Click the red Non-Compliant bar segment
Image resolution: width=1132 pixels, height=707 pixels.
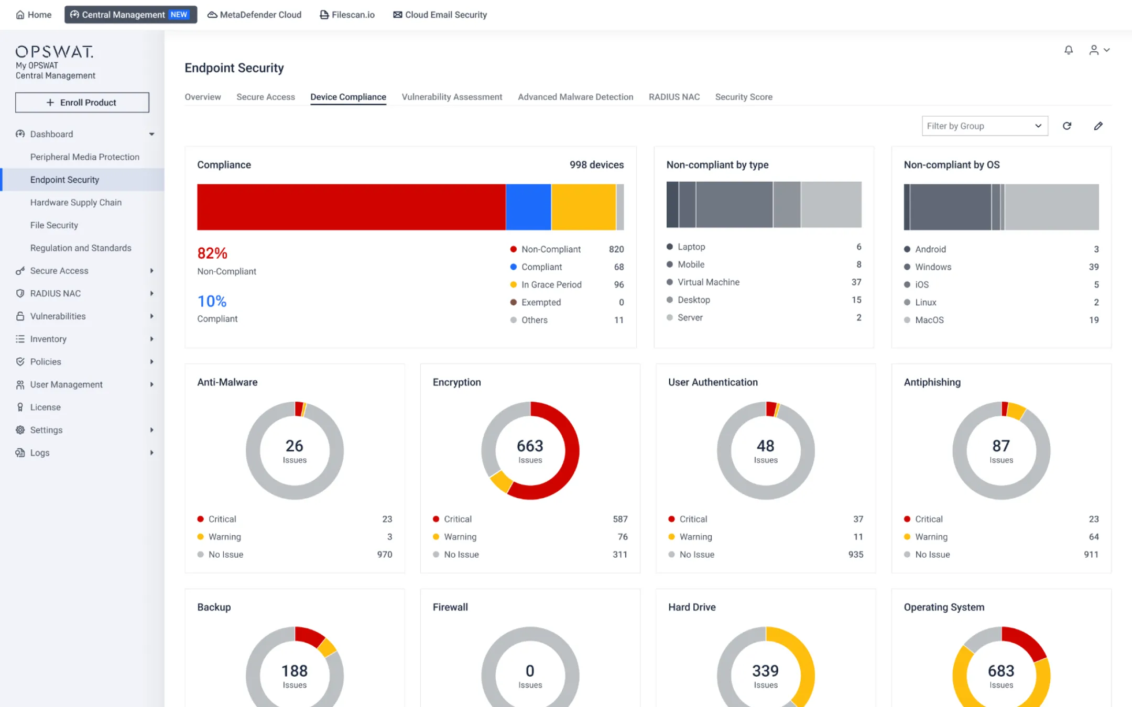(x=351, y=207)
